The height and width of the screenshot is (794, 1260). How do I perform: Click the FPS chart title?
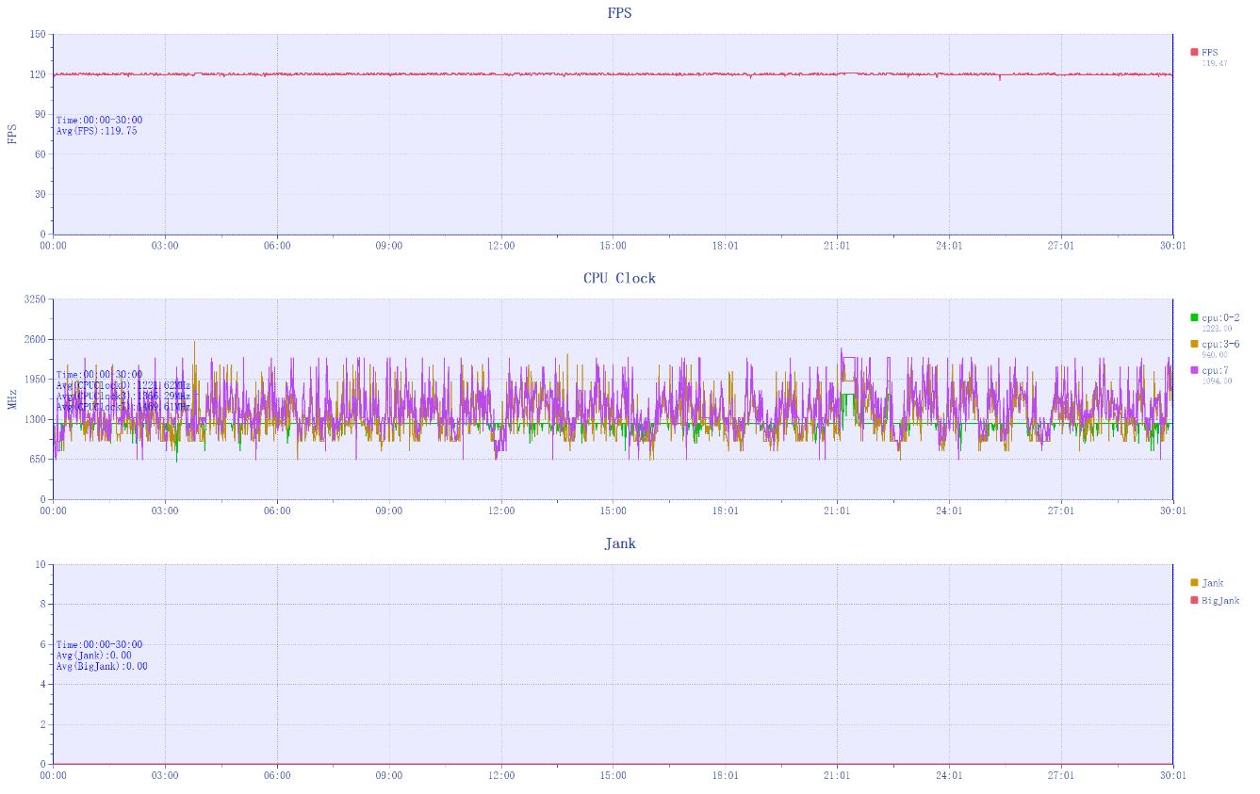coord(620,13)
